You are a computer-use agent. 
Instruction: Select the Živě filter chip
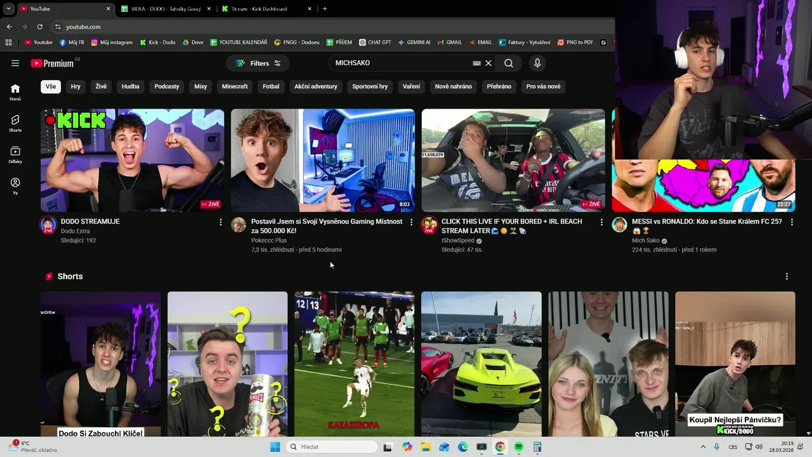point(101,86)
